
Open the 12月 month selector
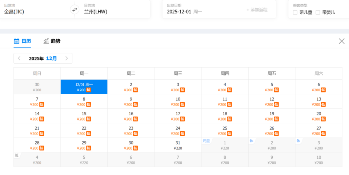coord(51,58)
